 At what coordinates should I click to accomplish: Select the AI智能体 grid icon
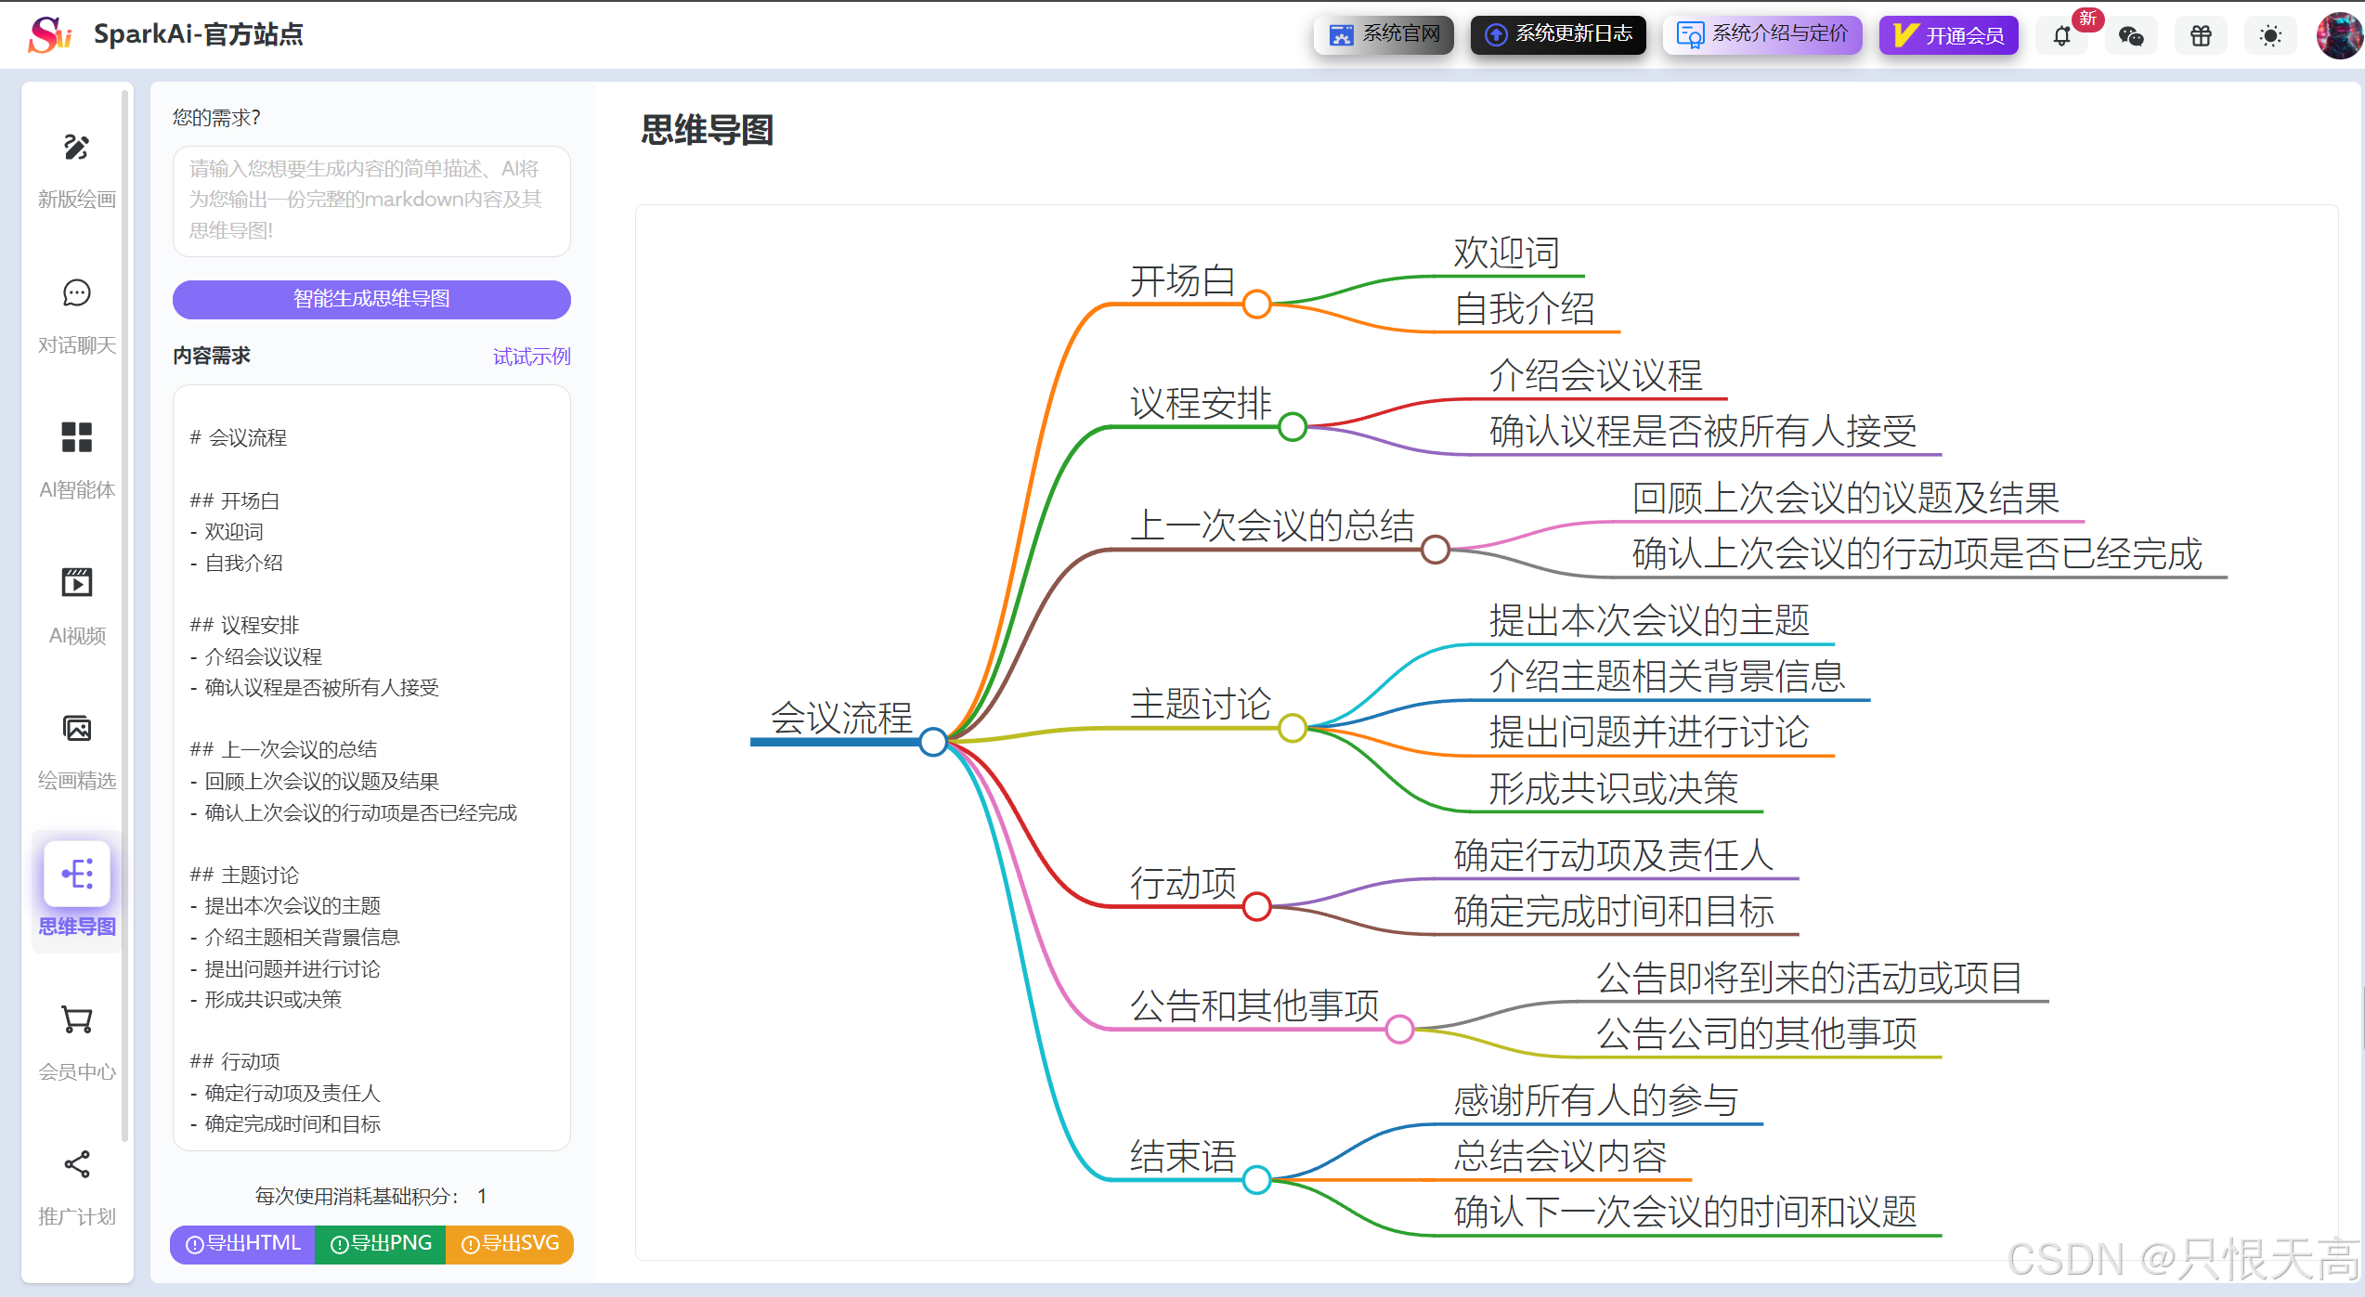coord(76,437)
